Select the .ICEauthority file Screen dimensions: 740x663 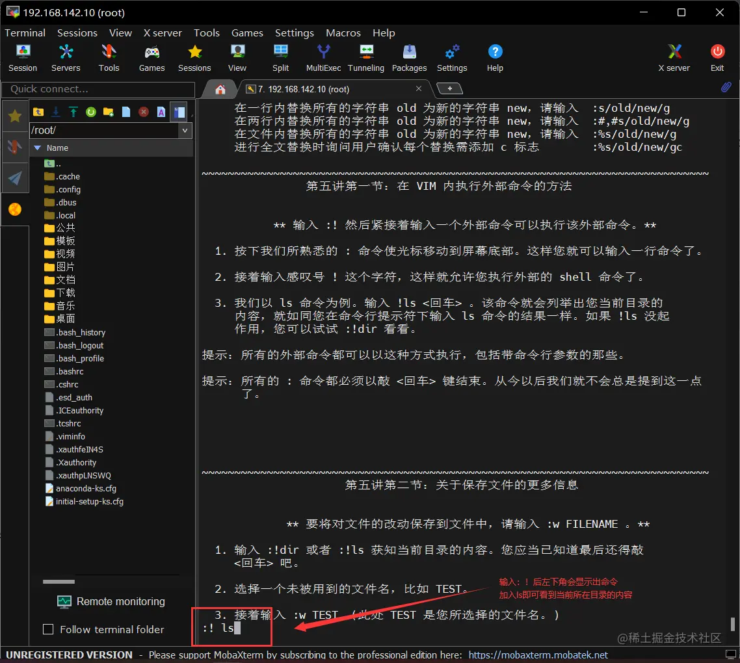coord(74,411)
